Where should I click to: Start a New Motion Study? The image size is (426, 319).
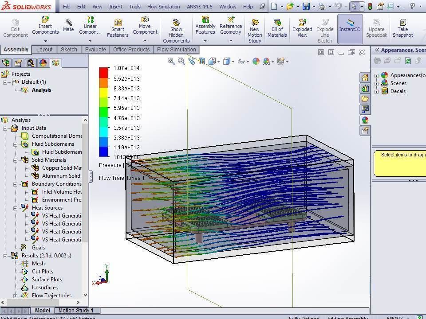255,31
